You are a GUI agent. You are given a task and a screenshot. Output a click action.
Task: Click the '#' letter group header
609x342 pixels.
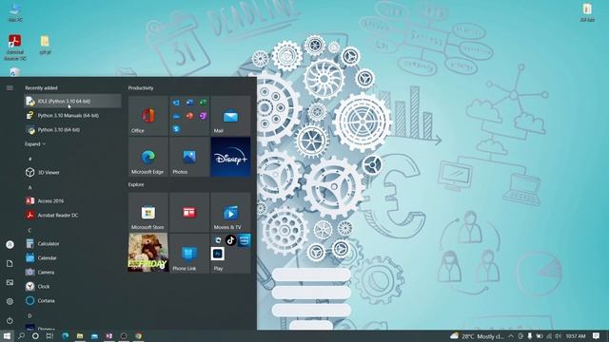pos(29,159)
